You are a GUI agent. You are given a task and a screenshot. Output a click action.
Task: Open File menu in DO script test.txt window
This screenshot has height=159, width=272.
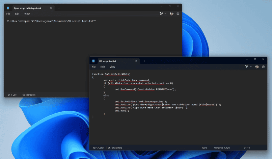tap(93, 67)
